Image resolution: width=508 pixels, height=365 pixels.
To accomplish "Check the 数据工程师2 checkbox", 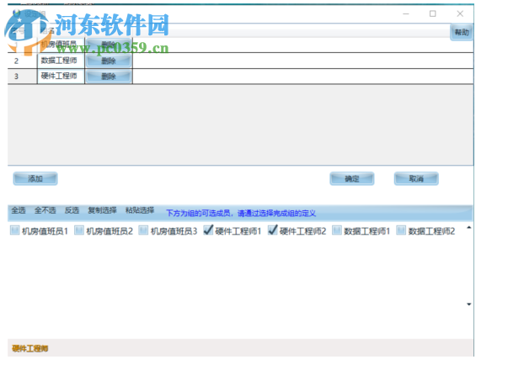I will (401, 230).
